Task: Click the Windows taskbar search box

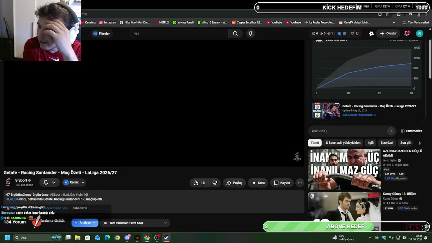Action: click(37, 238)
